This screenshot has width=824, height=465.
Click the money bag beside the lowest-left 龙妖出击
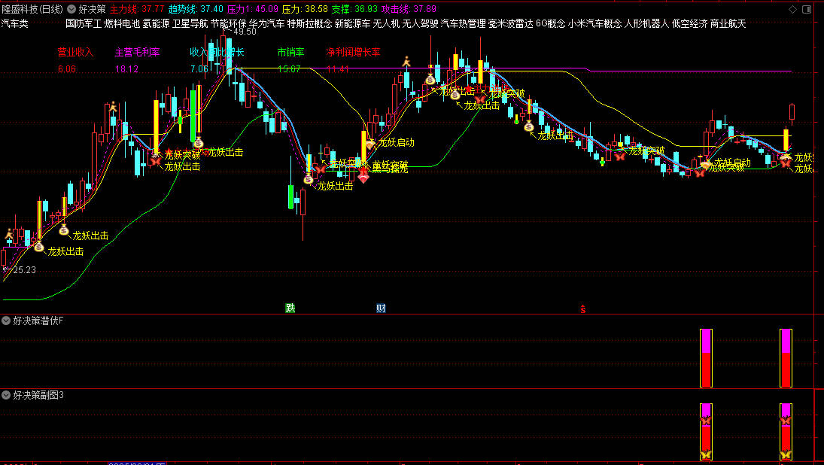click(x=39, y=247)
